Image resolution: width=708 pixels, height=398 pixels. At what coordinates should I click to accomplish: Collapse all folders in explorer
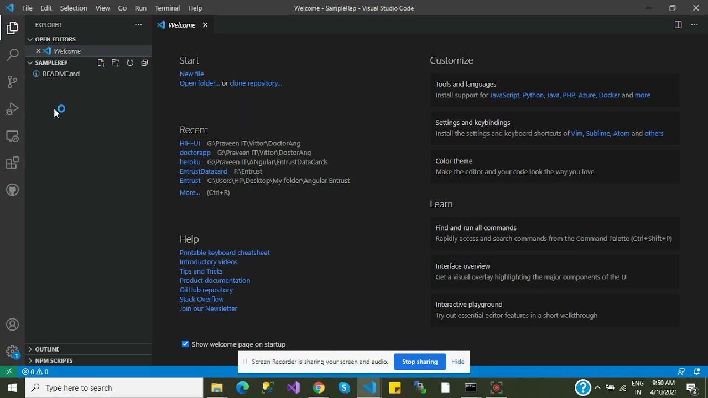pyautogui.click(x=144, y=63)
